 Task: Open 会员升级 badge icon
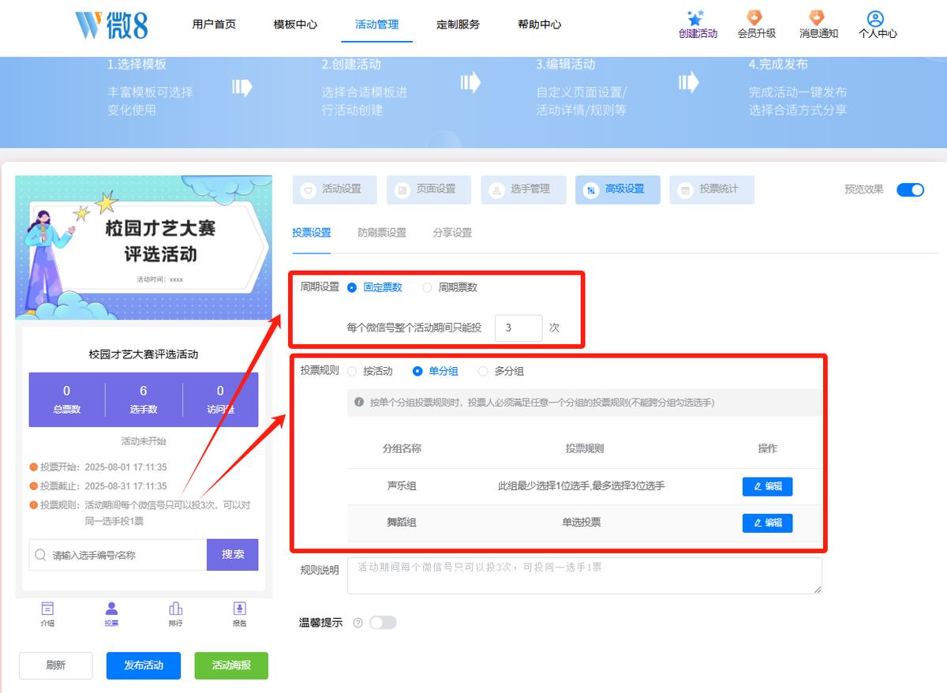coord(755,17)
